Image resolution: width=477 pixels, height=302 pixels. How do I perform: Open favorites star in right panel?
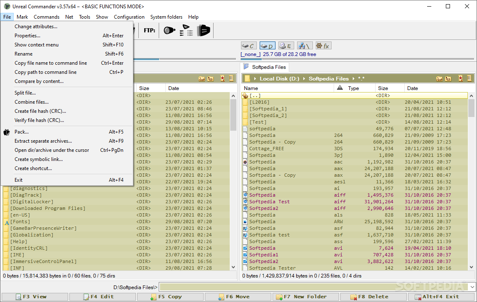click(460, 79)
